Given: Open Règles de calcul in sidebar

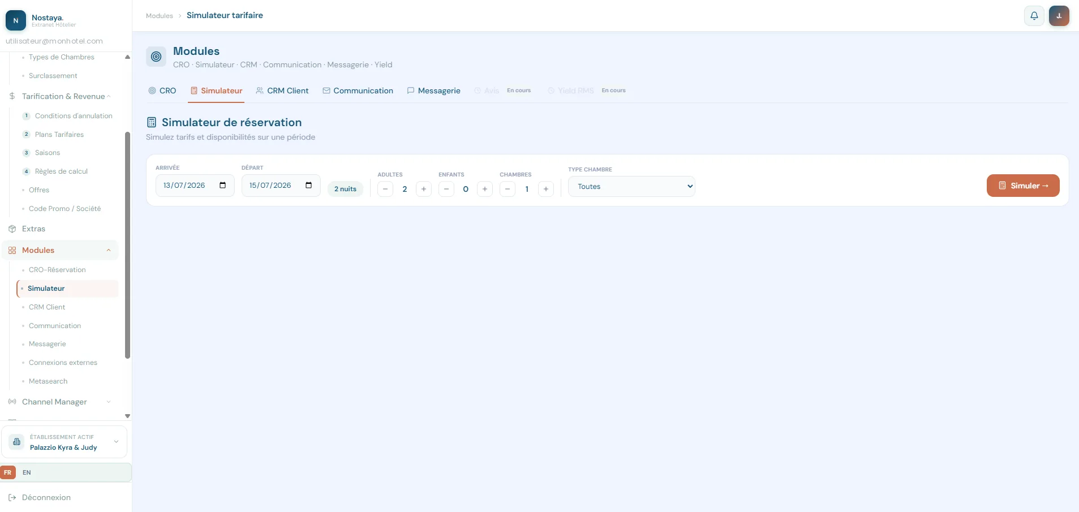Looking at the screenshot, I should 61,171.
